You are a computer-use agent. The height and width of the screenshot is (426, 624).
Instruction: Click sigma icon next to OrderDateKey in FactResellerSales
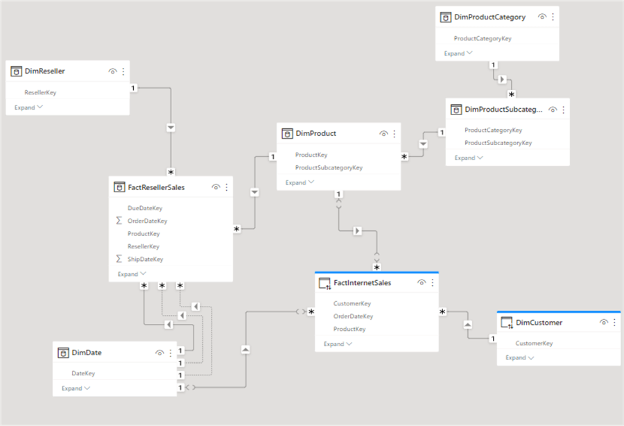119,221
